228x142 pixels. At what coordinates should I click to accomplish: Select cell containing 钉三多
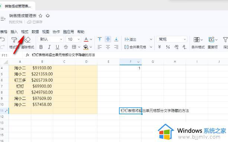point(20,80)
